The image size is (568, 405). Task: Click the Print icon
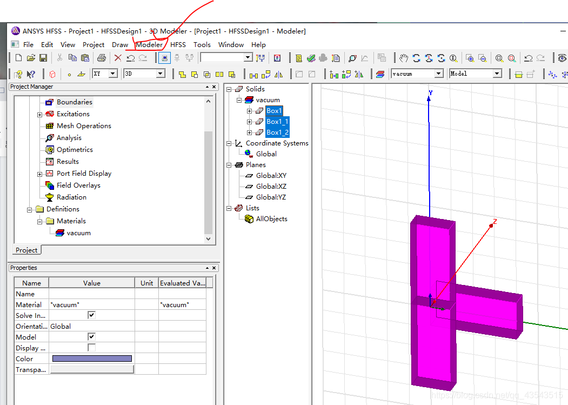click(x=102, y=58)
